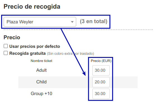
Task: Tick the Recogida gratuita checkbox
Action: pyautogui.click(x=6, y=53)
